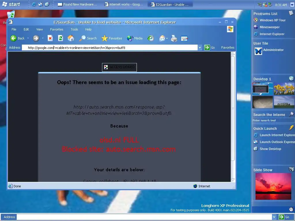Switch to internet works Google taskbar button
The width and height of the screenshot is (295, 221).
tap(124, 4)
